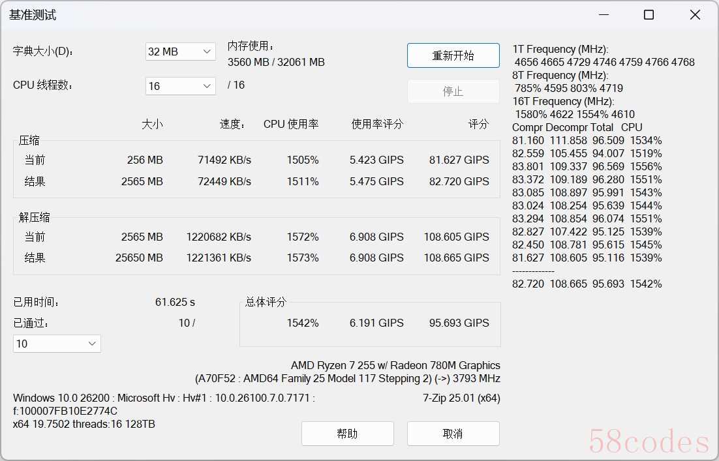Minimize the 基准测试 window

(604, 14)
